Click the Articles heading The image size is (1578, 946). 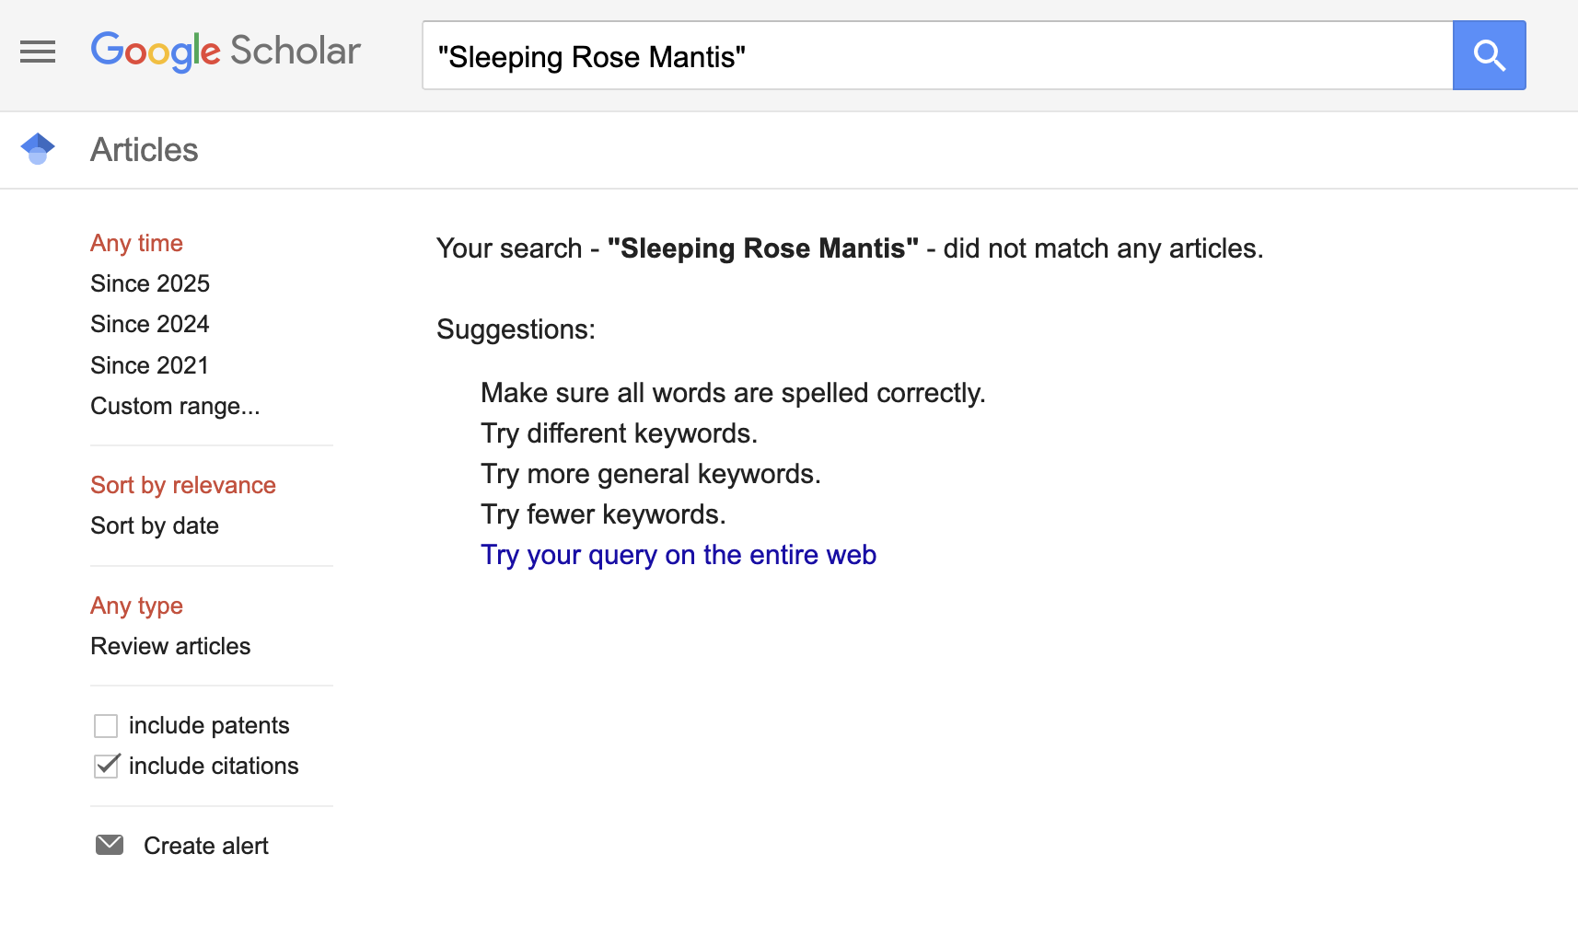[145, 150]
